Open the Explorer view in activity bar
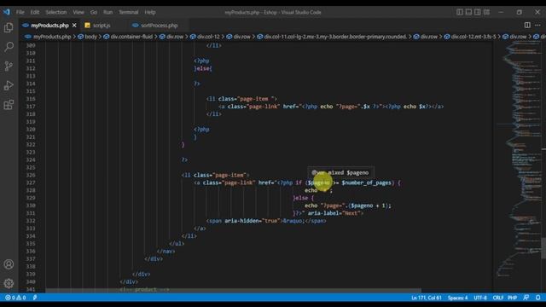Screen dimensions: 546x307 (x=9, y=27)
